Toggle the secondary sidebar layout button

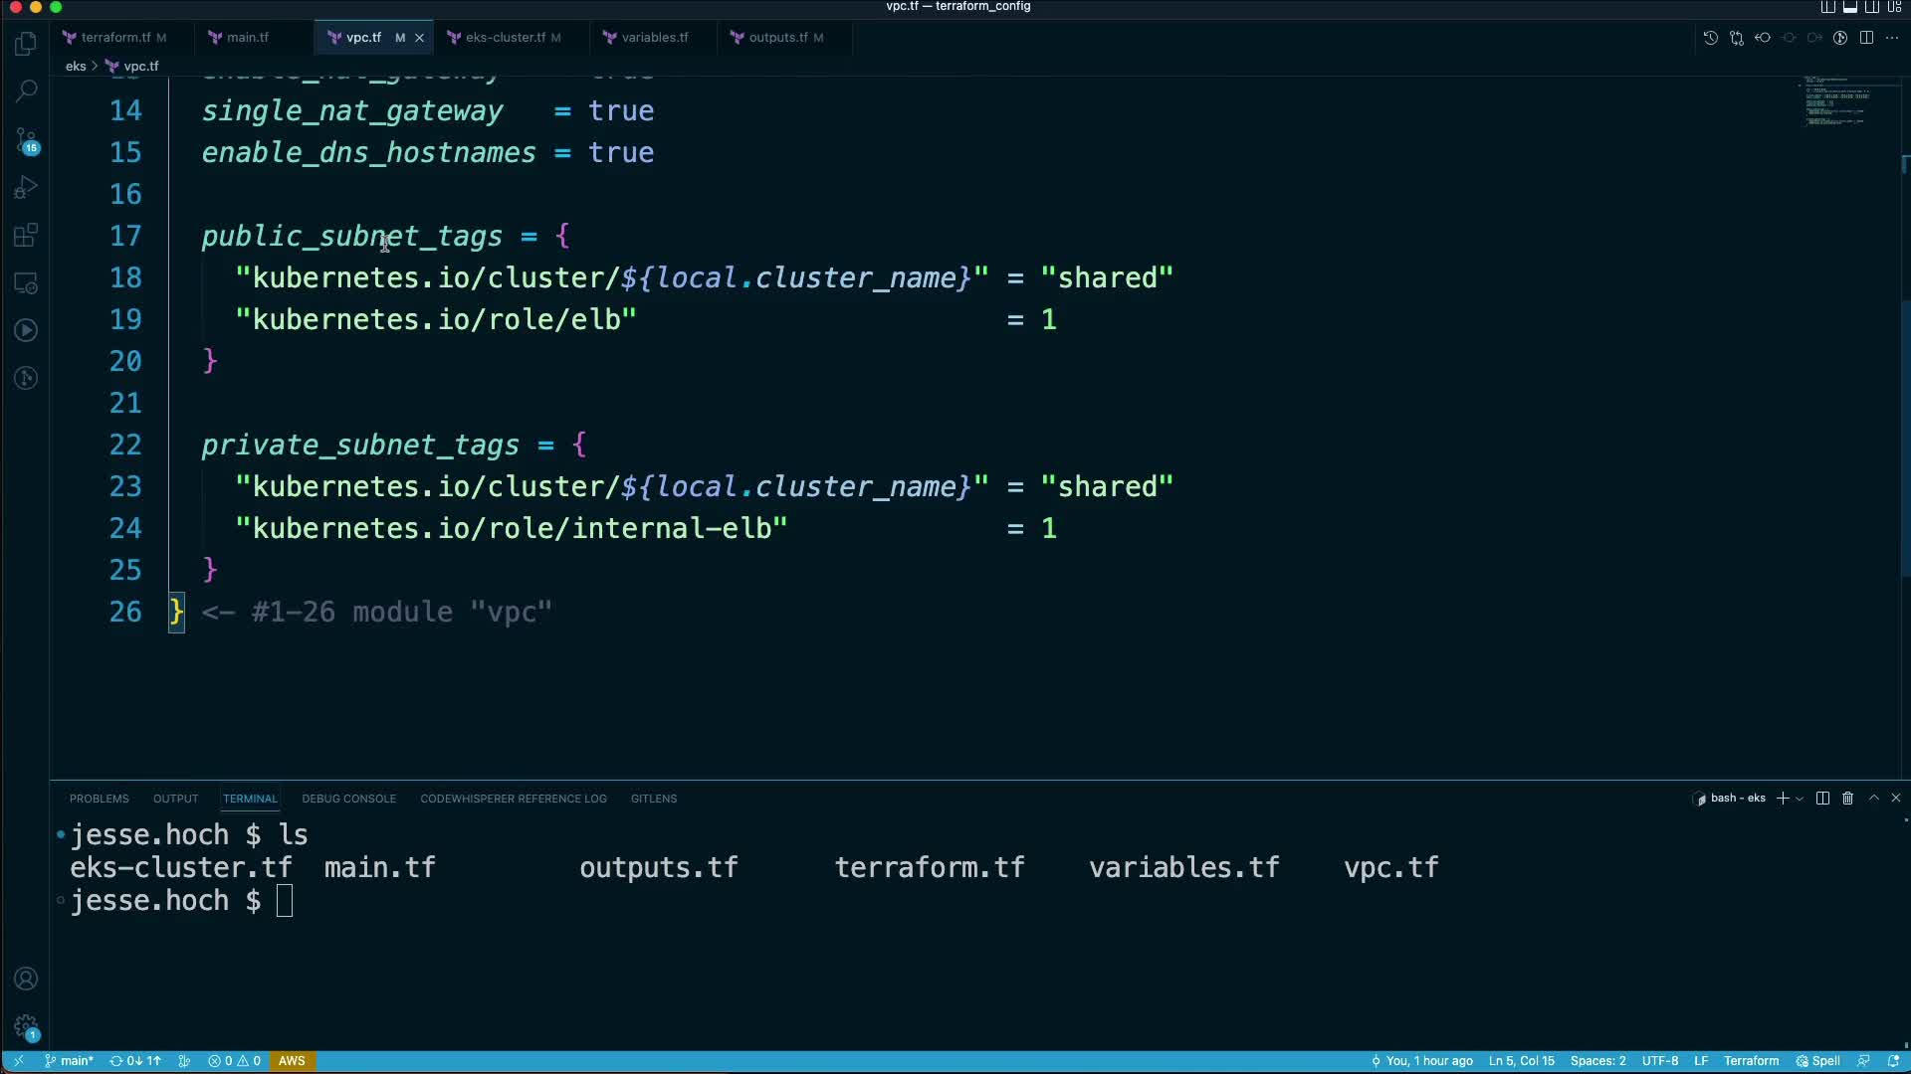click(1871, 7)
